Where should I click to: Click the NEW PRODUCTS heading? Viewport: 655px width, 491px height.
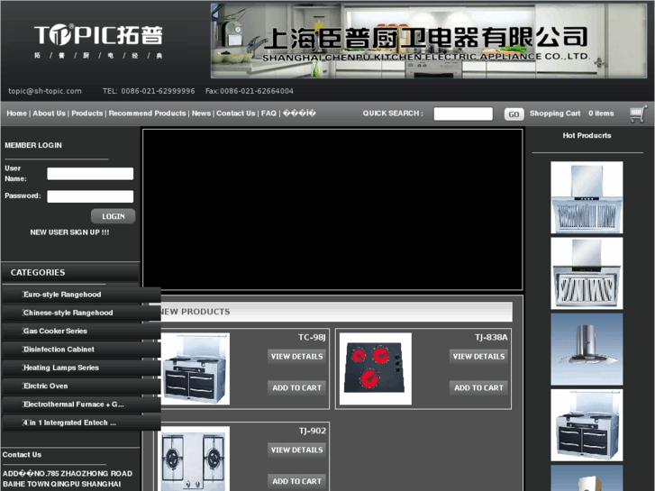tap(196, 312)
